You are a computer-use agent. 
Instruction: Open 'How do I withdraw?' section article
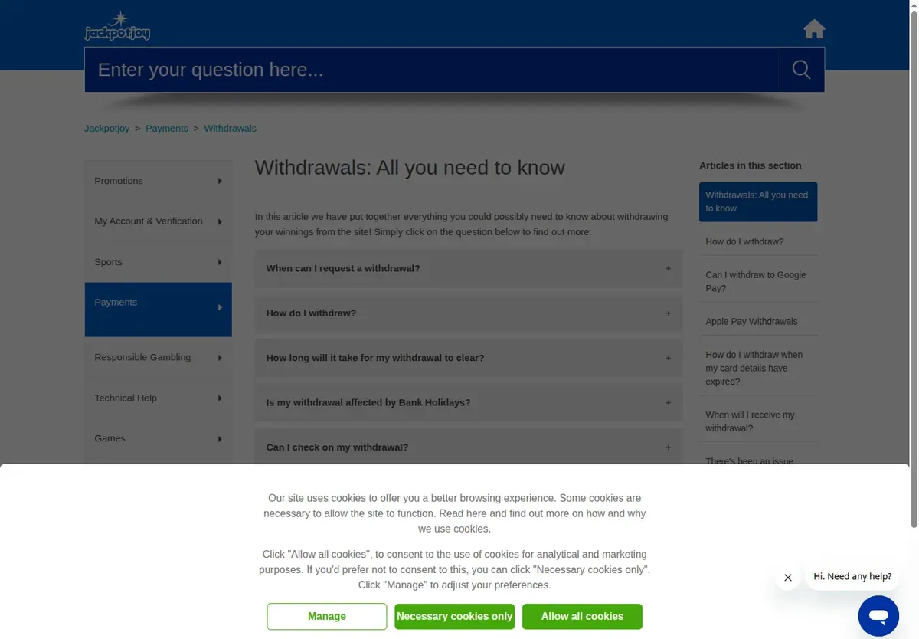point(744,241)
